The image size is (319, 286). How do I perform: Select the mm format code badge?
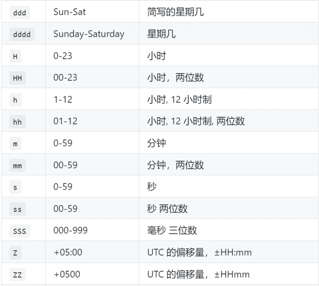tap(17, 166)
